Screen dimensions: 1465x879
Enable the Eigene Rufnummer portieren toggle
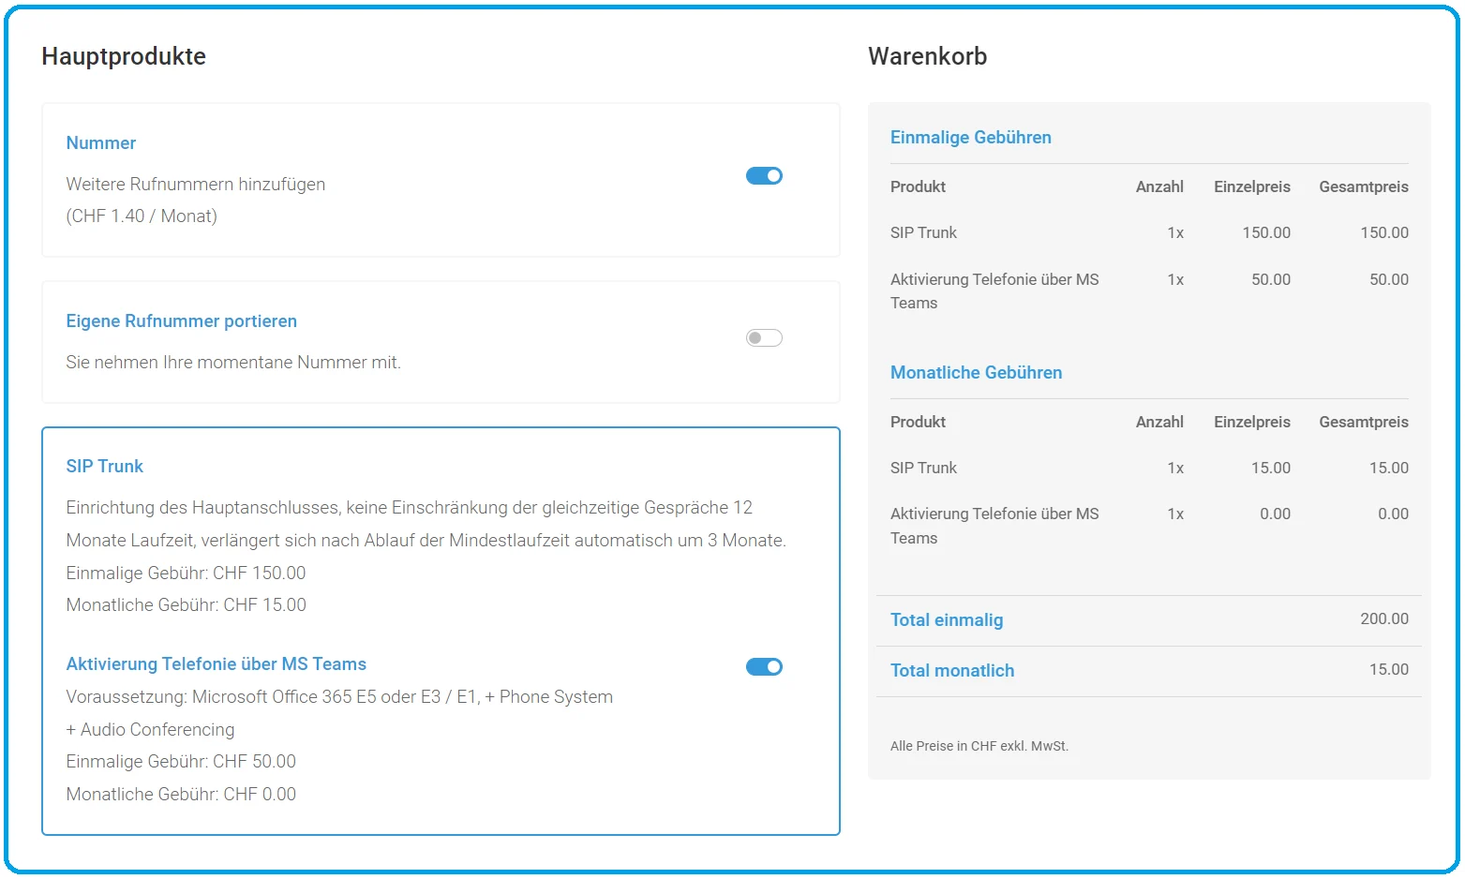764,338
